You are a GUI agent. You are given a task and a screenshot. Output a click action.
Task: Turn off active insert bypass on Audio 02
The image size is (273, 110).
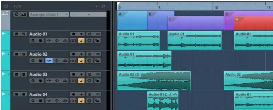(x=48, y=61)
